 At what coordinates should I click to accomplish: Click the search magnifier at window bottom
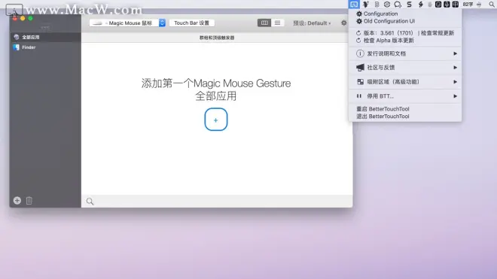click(x=90, y=201)
